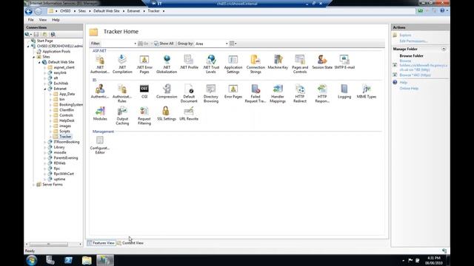
Task: Click Browse *:443 (https) link
Action: click(415, 75)
